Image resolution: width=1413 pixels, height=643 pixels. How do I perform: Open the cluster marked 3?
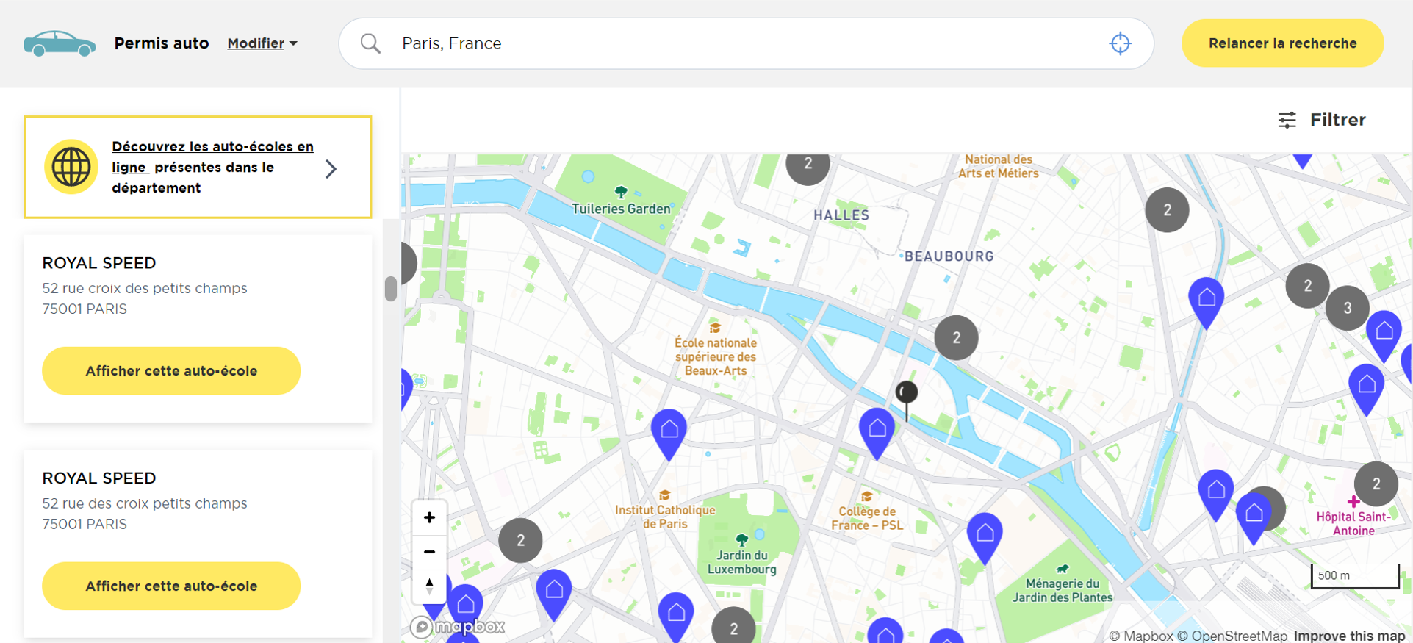[x=1347, y=308]
